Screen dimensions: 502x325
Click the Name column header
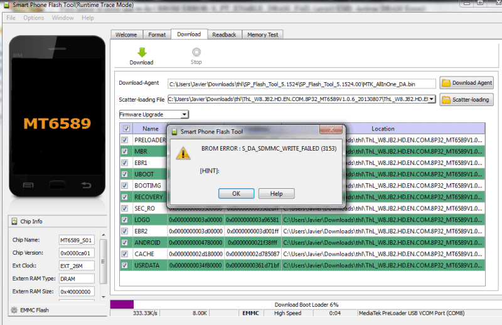151,129
